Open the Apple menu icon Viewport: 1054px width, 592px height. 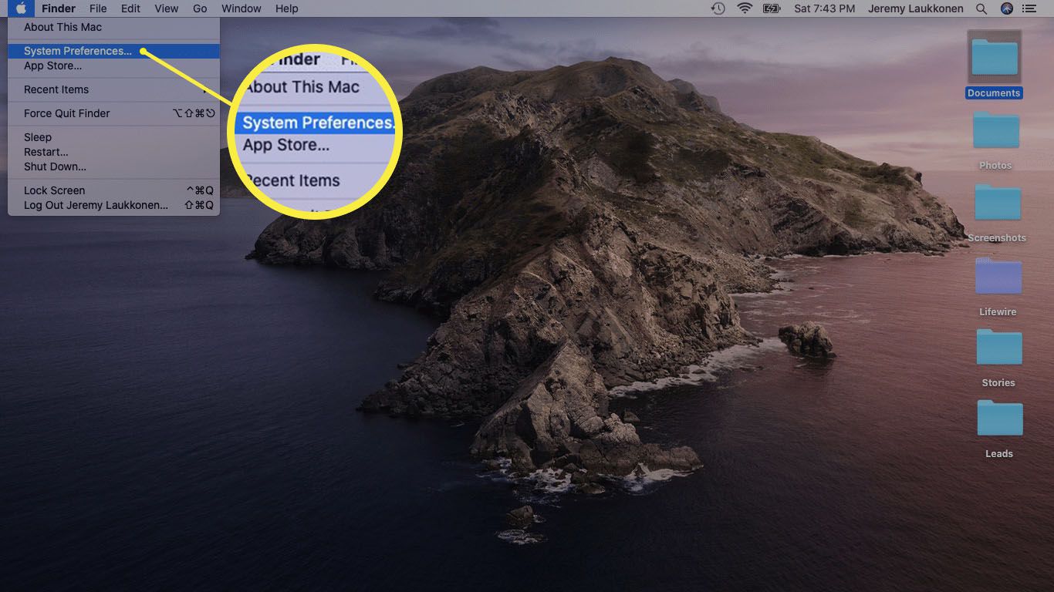[x=21, y=8]
